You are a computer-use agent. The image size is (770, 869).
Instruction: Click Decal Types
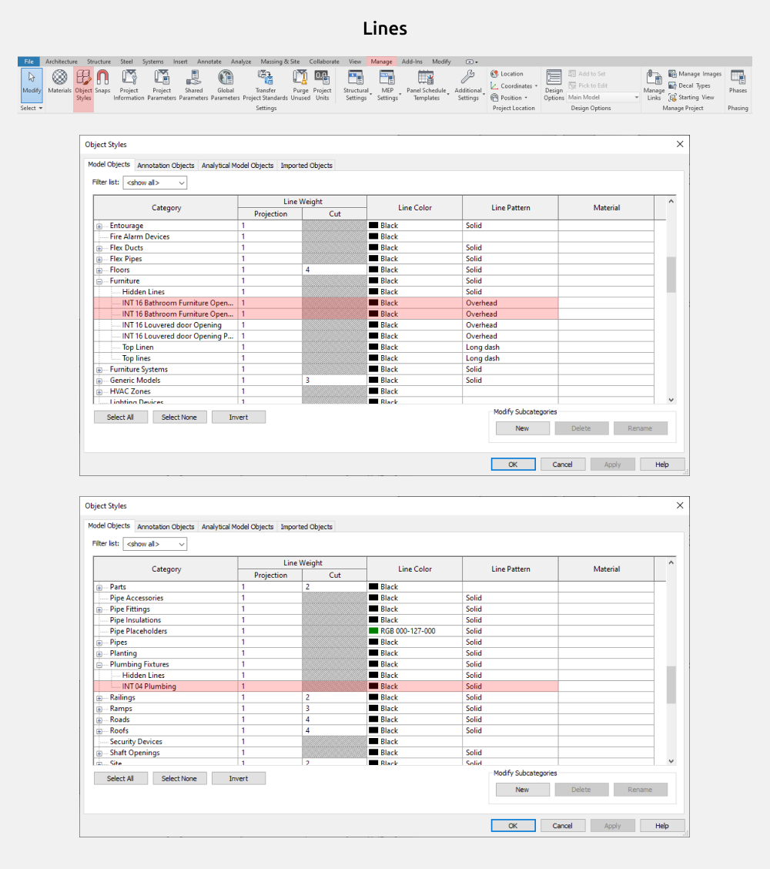coord(689,86)
